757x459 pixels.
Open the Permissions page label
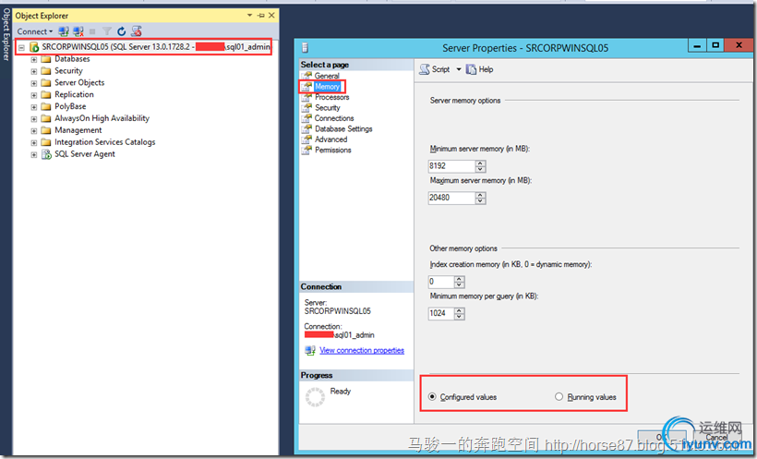333,151
